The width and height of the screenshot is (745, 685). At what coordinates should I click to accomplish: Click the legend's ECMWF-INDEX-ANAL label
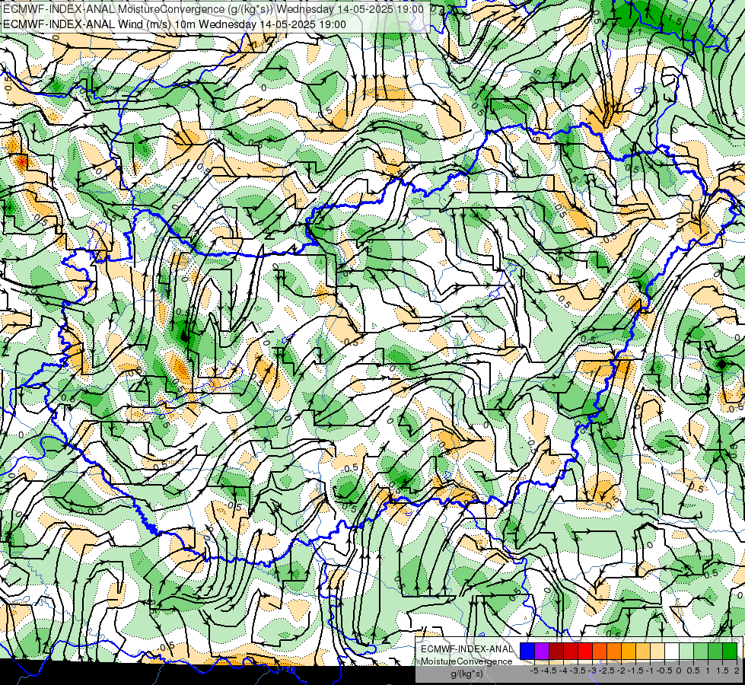[x=466, y=649]
